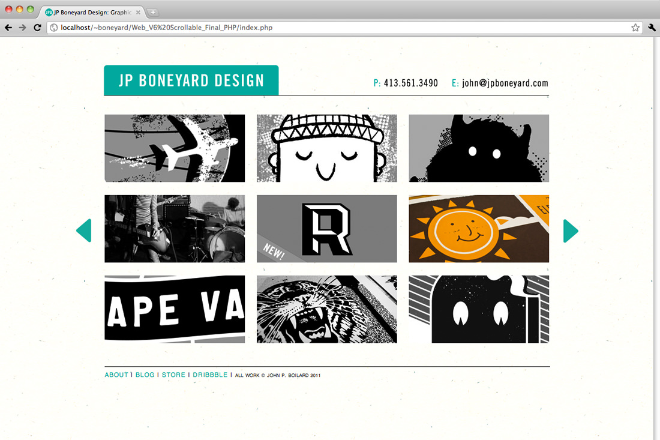Click the JP Boneyard Design logo banner
The image size is (660, 440).
[191, 80]
